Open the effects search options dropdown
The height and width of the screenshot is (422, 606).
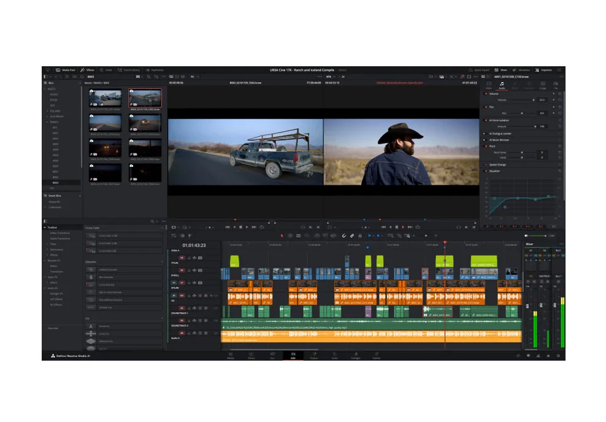point(157,221)
